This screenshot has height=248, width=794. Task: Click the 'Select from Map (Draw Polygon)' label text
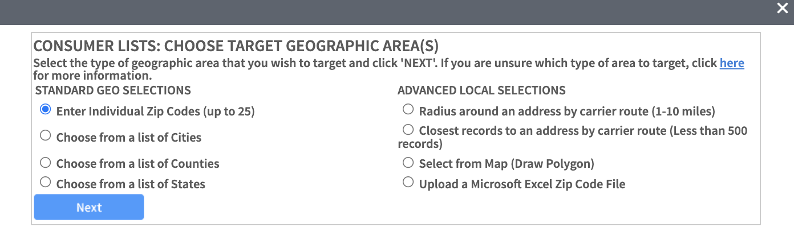(x=507, y=164)
